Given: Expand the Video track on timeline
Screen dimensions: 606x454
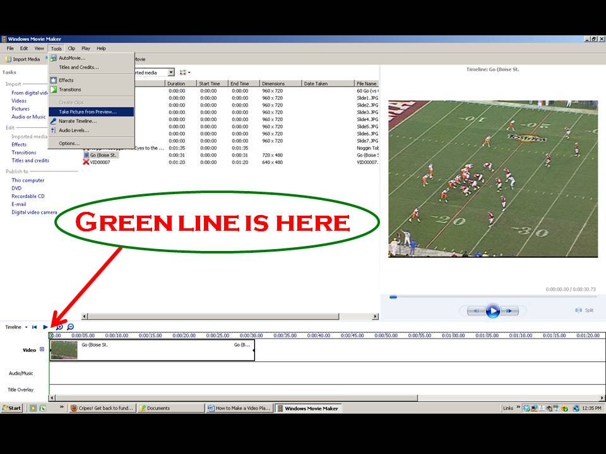Looking at the screenshot, I should pyautogui.click(x=42, y=349).
